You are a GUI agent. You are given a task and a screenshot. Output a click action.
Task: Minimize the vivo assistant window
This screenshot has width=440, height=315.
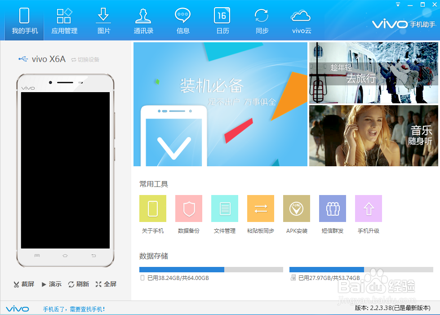pyautogui.click(x=410, y=5)
